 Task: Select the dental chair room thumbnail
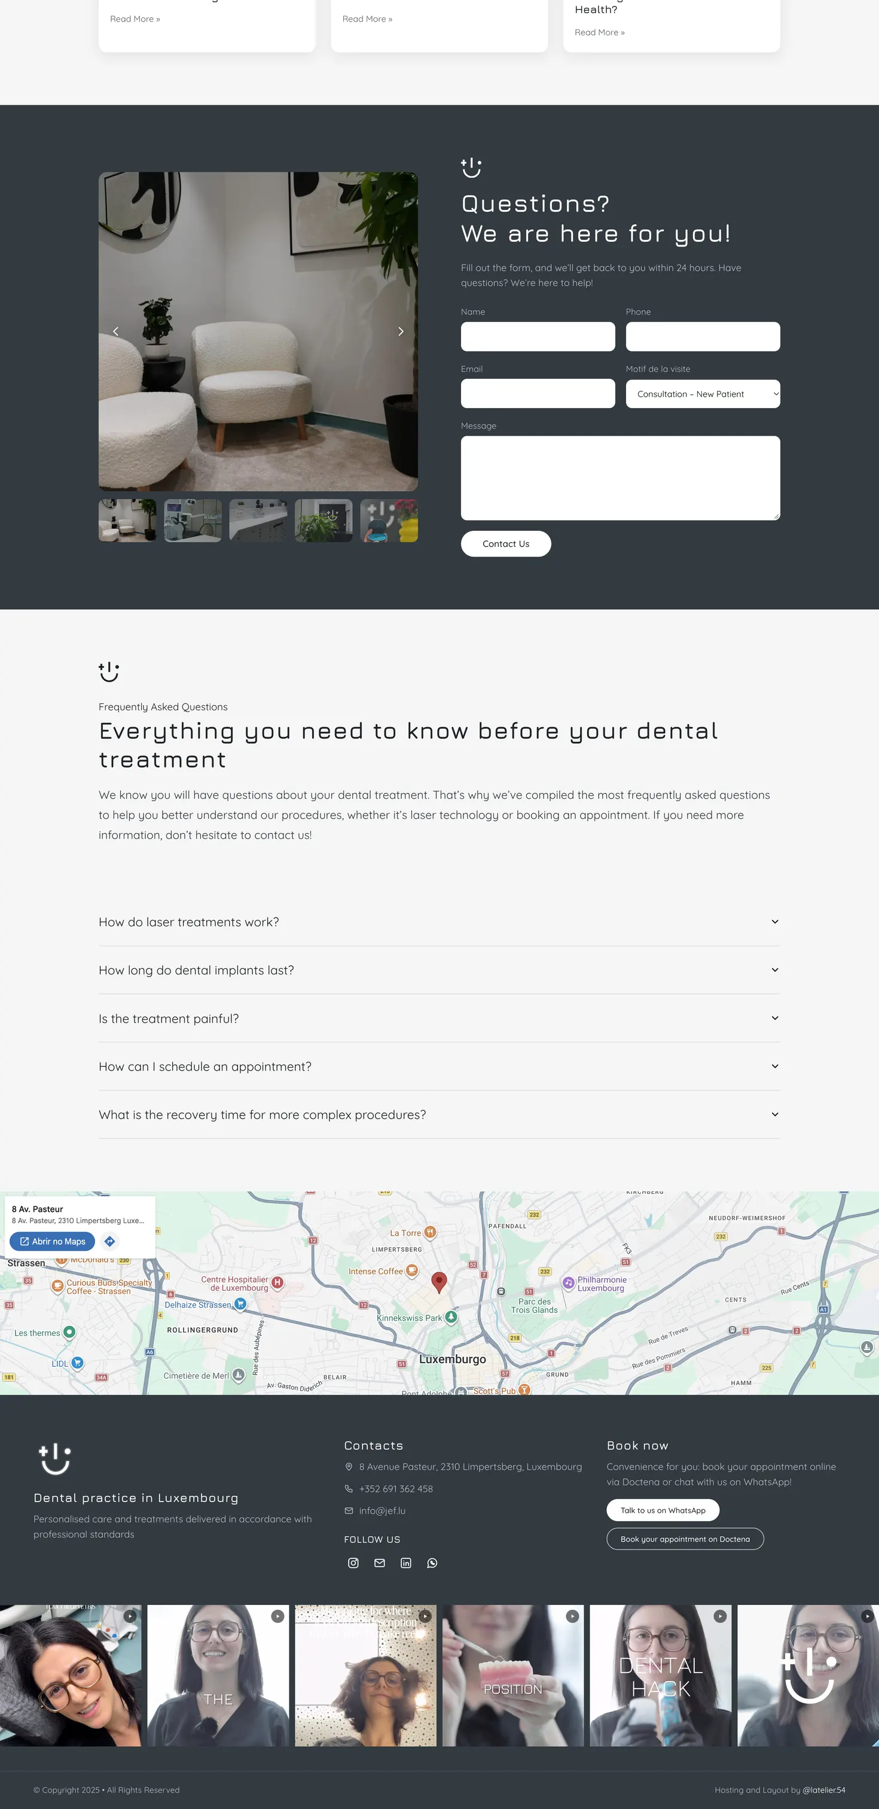pos(193,521)
